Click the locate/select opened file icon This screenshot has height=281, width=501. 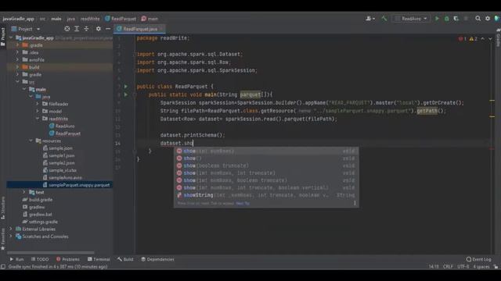coord(67,29)
